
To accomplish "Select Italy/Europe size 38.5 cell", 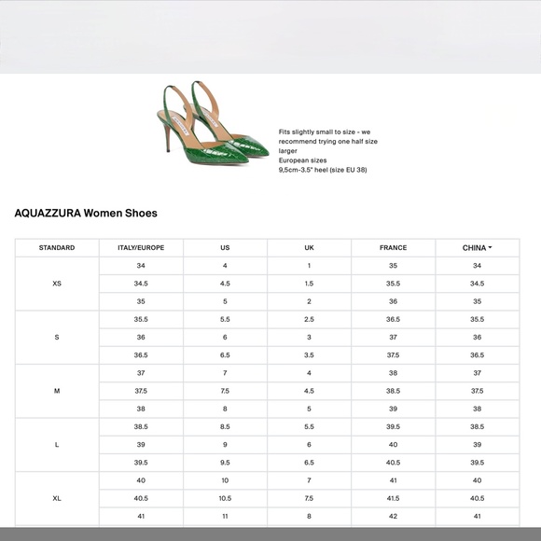I will pos(141,427).
